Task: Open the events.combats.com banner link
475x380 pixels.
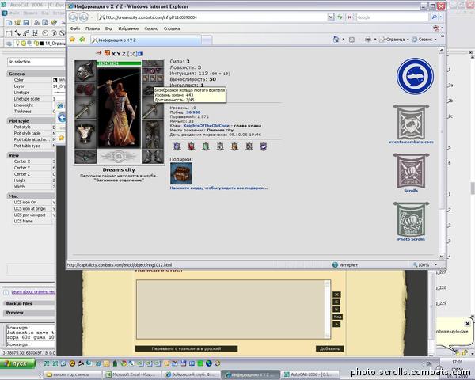Action: 412,124
